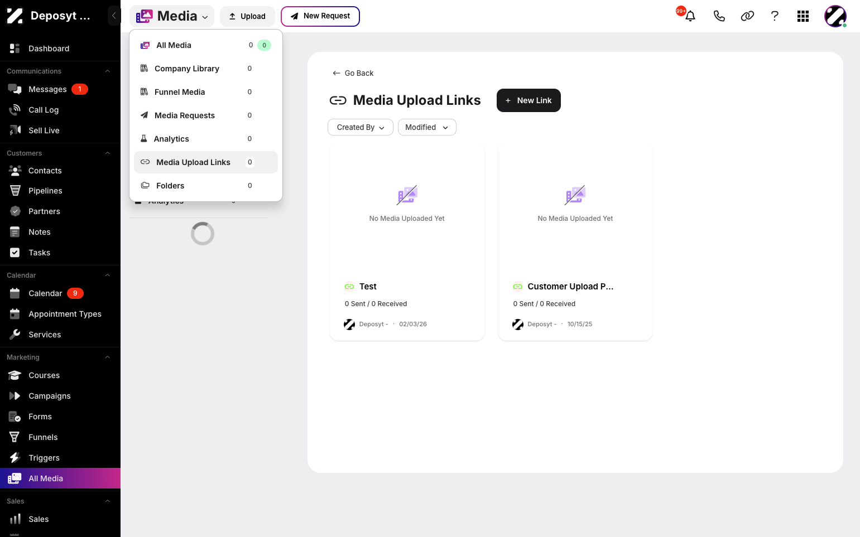This screenshot has height=537, width=860.
Task: Open Funnels in the sidebar
Action: (x=60, y=437)
